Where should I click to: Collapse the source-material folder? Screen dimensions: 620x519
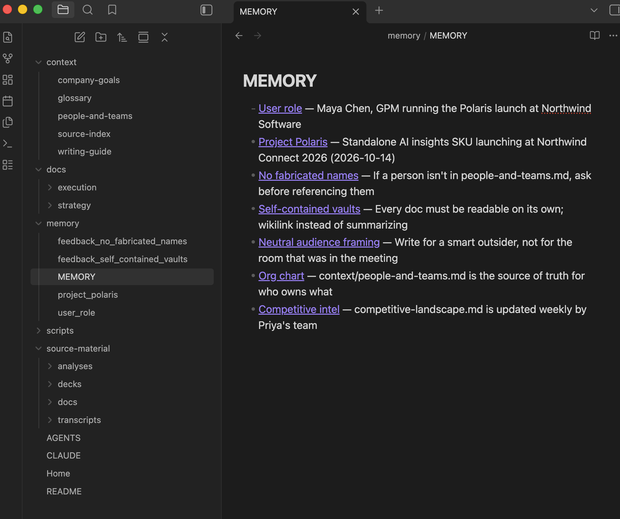39,349
